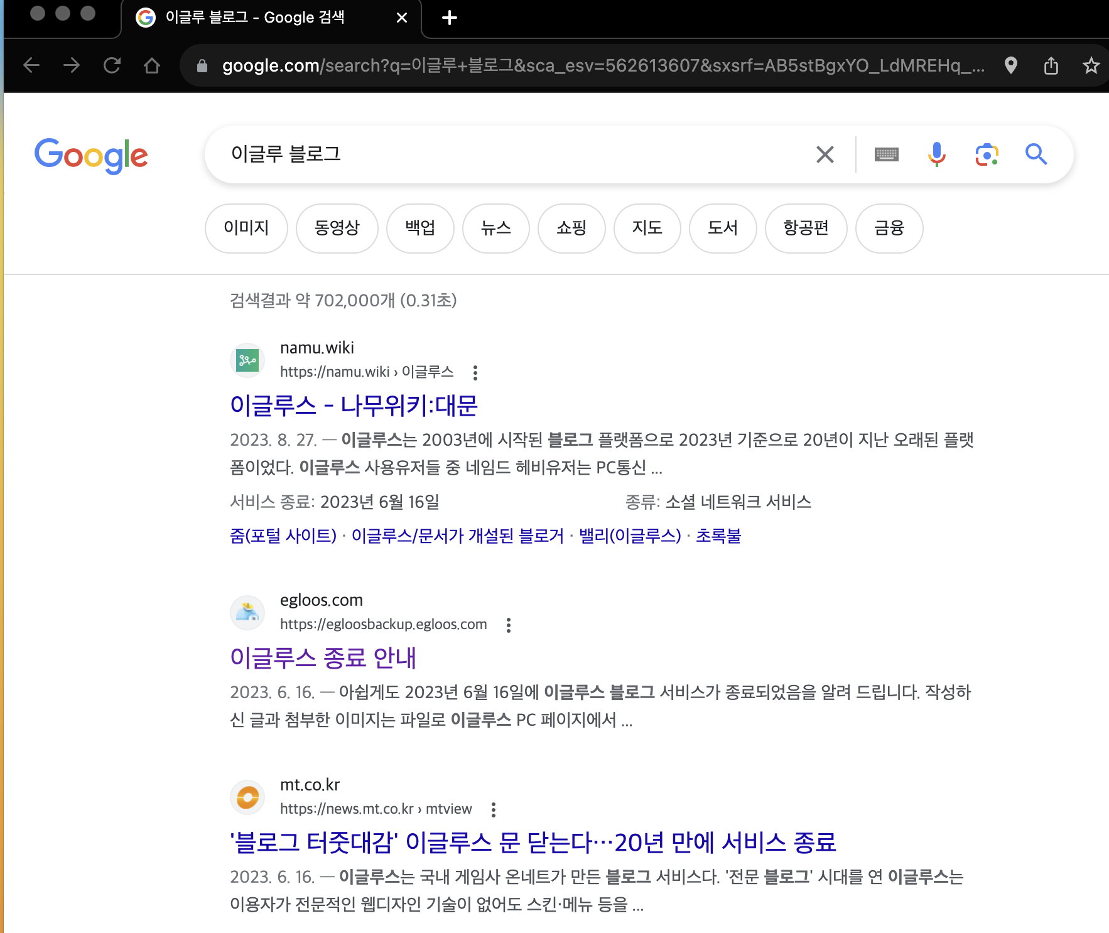Click the 종류: 소셜 네트워크 서비스 text

(x=718, y=502)
